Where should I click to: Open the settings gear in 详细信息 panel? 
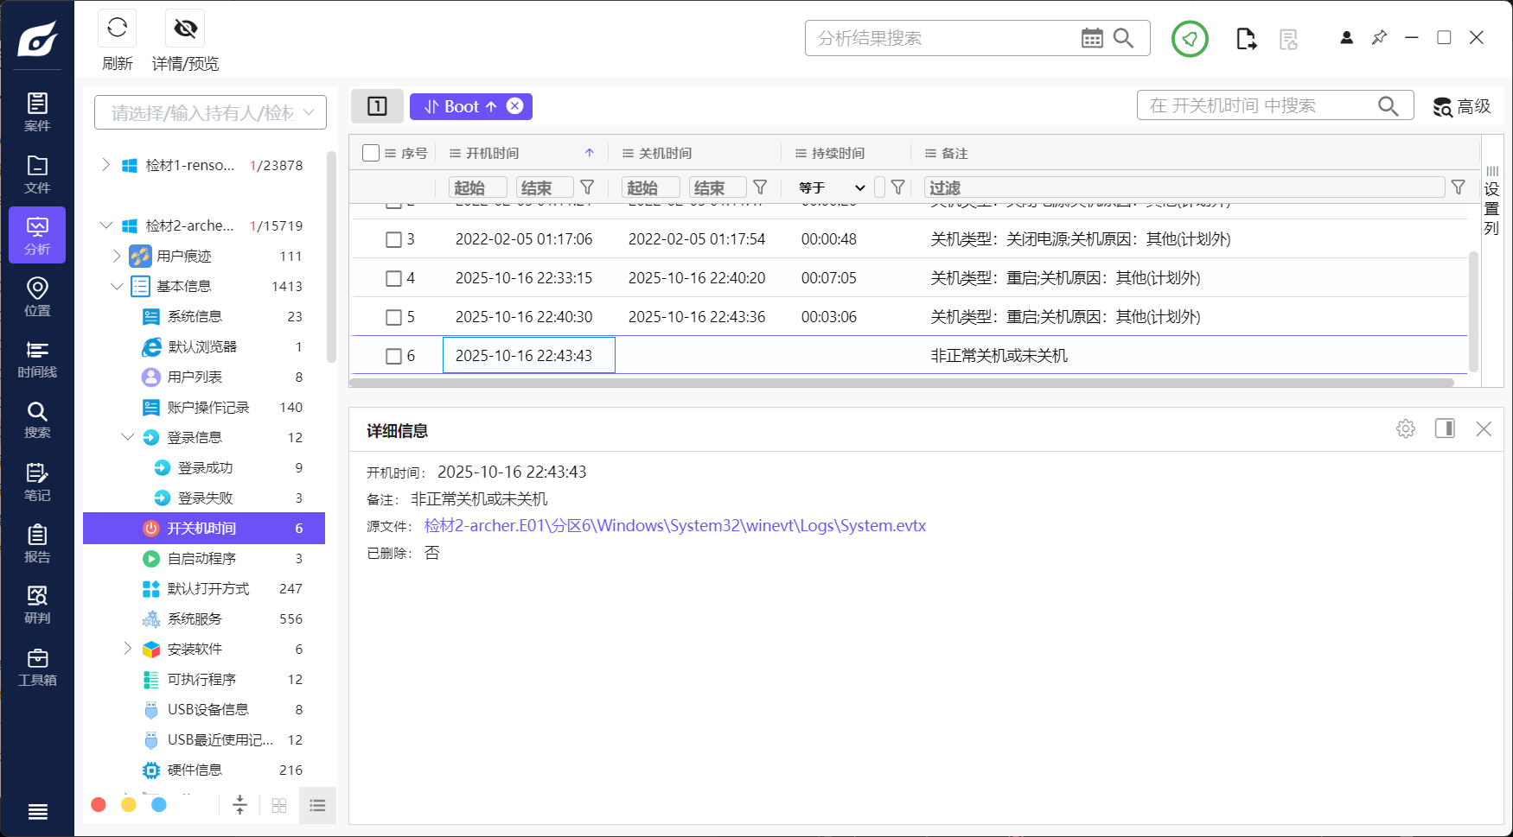(x=1405, y=428)
